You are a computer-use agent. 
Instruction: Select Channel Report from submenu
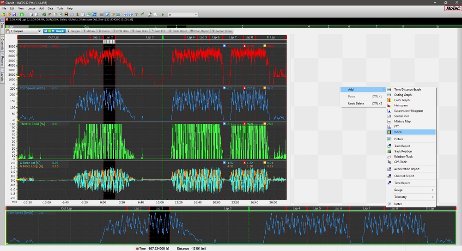411,176
